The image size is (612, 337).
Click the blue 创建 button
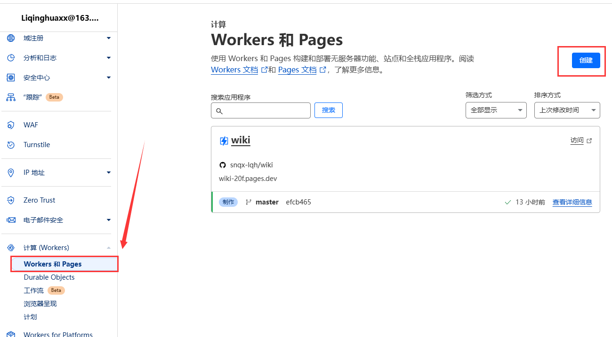(x=586, y=61)
